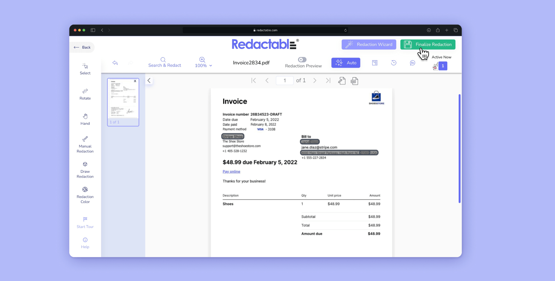Run Auto redaction
Viewport: 555px width, 281px height.
(346, 63)
